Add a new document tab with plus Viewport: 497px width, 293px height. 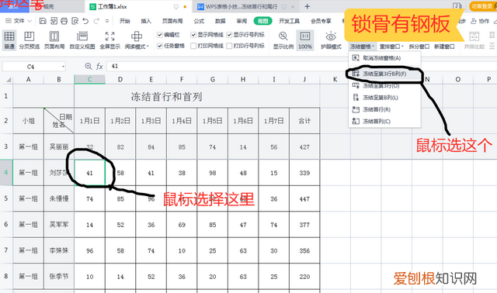tap(308, 6)
